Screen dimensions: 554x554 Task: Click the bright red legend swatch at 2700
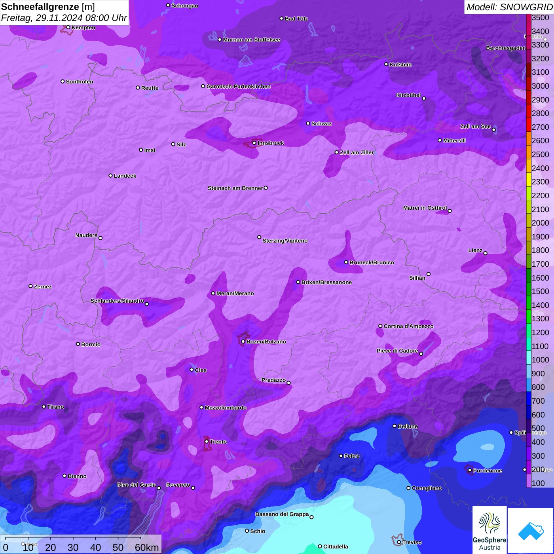pyautogui.click(x=529, y=124)
